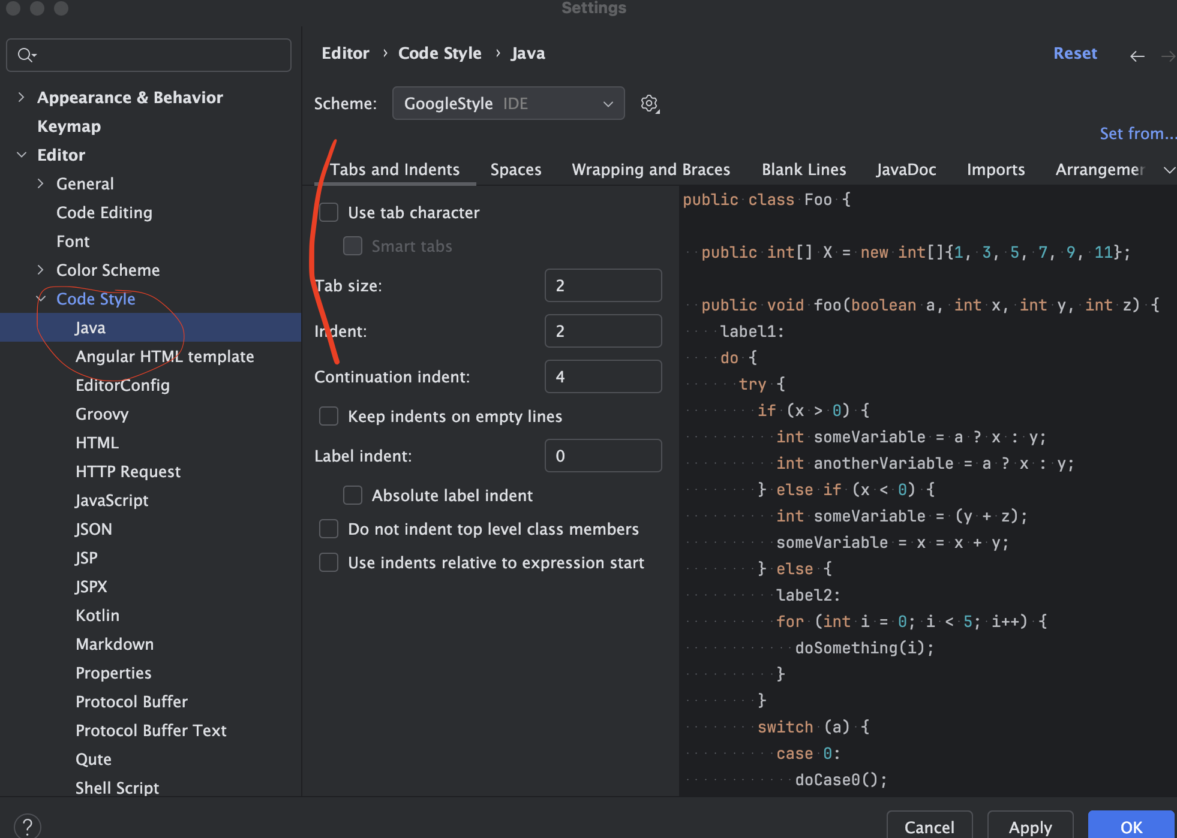1177x838 pixels.
Task: Enable Absolute label indent option
Action: [353, 495]
